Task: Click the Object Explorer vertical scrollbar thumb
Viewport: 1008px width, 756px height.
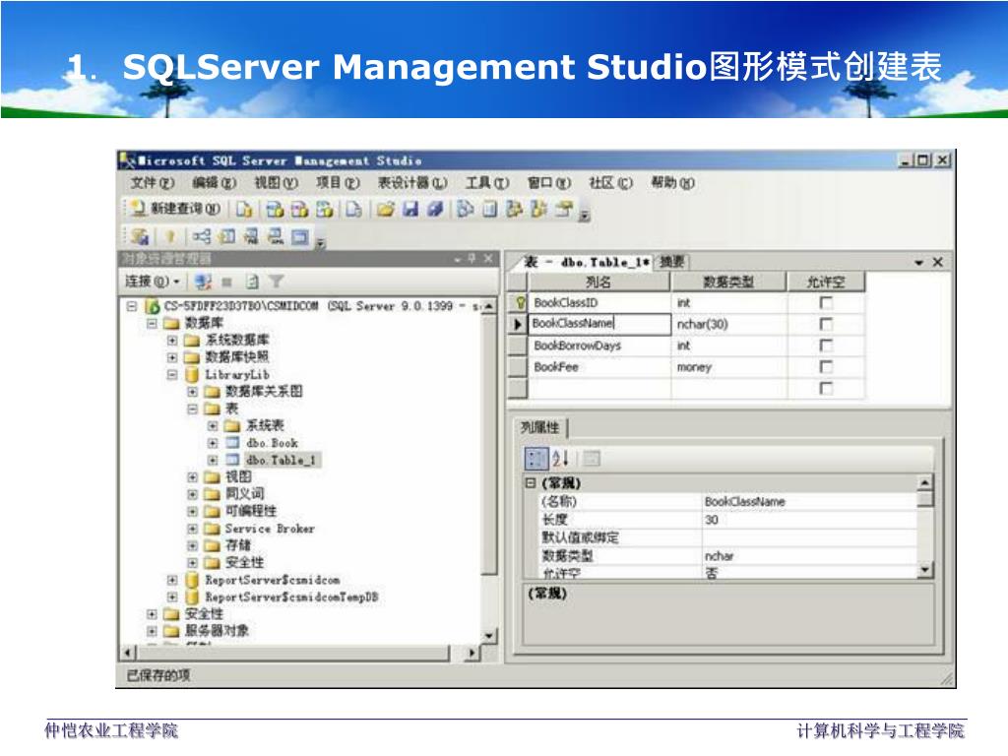Action: [489, 444]
